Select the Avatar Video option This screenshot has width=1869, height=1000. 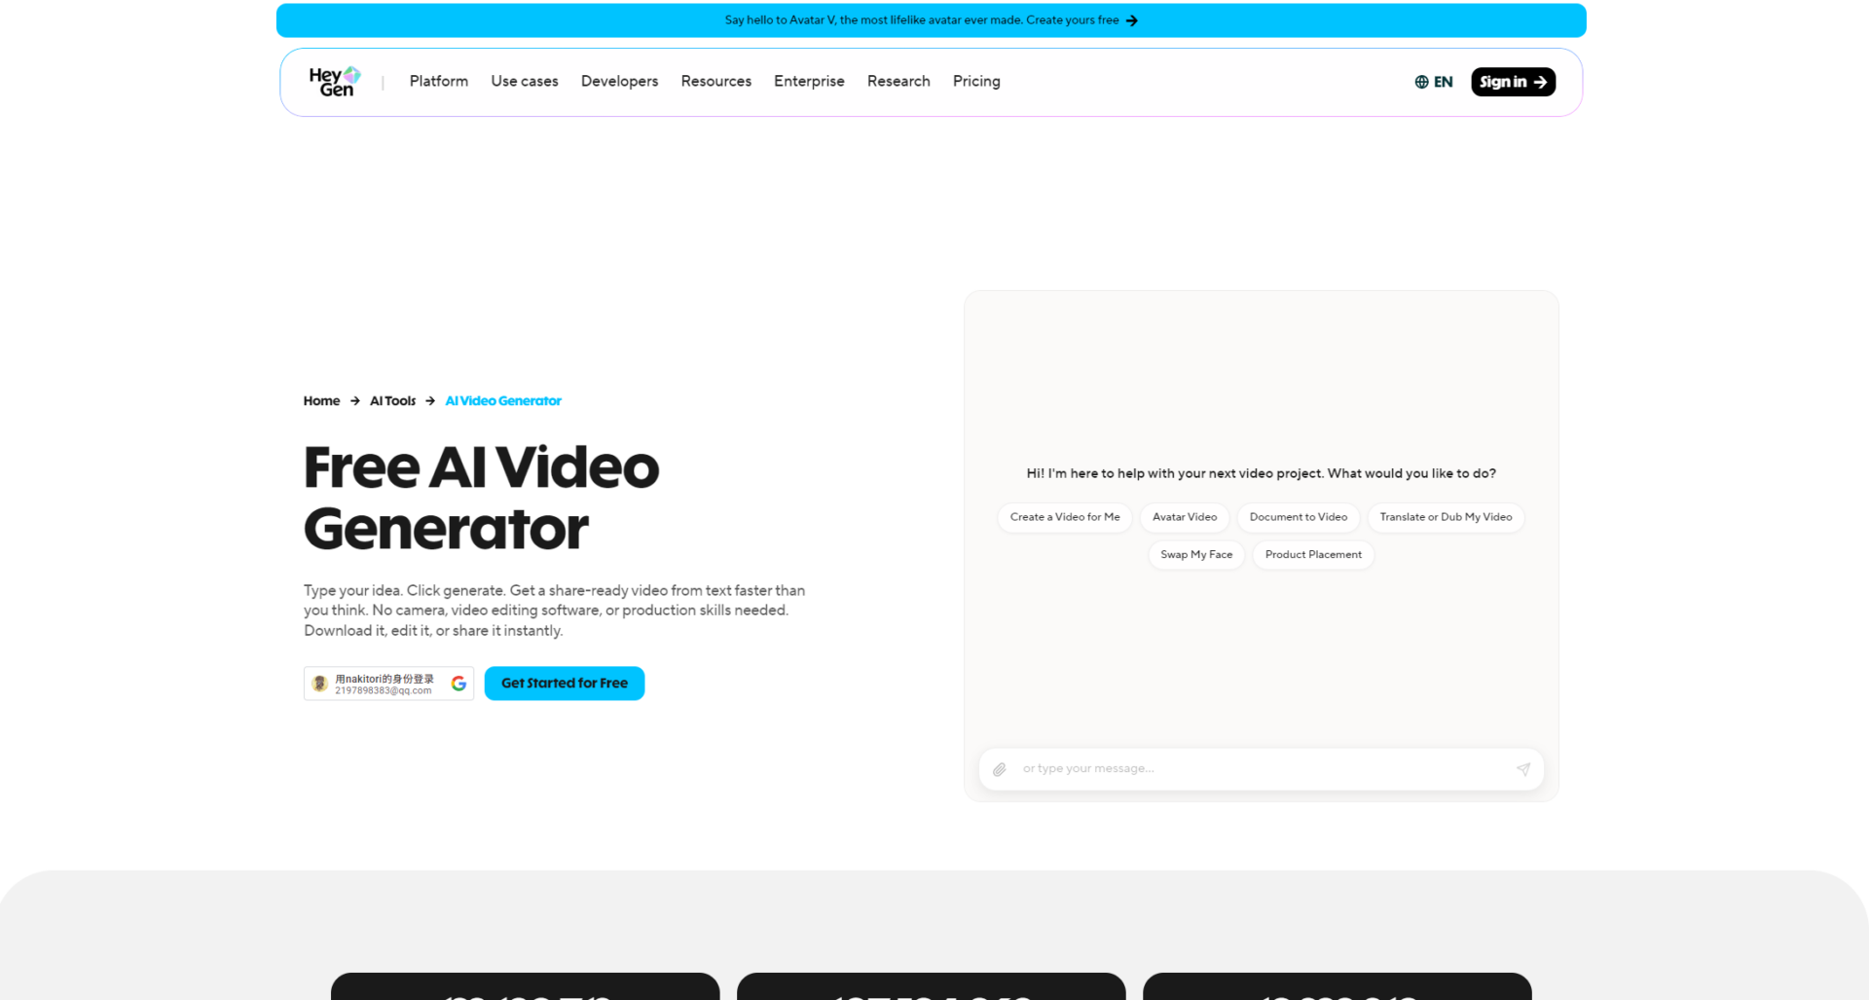pos(1185,517)
